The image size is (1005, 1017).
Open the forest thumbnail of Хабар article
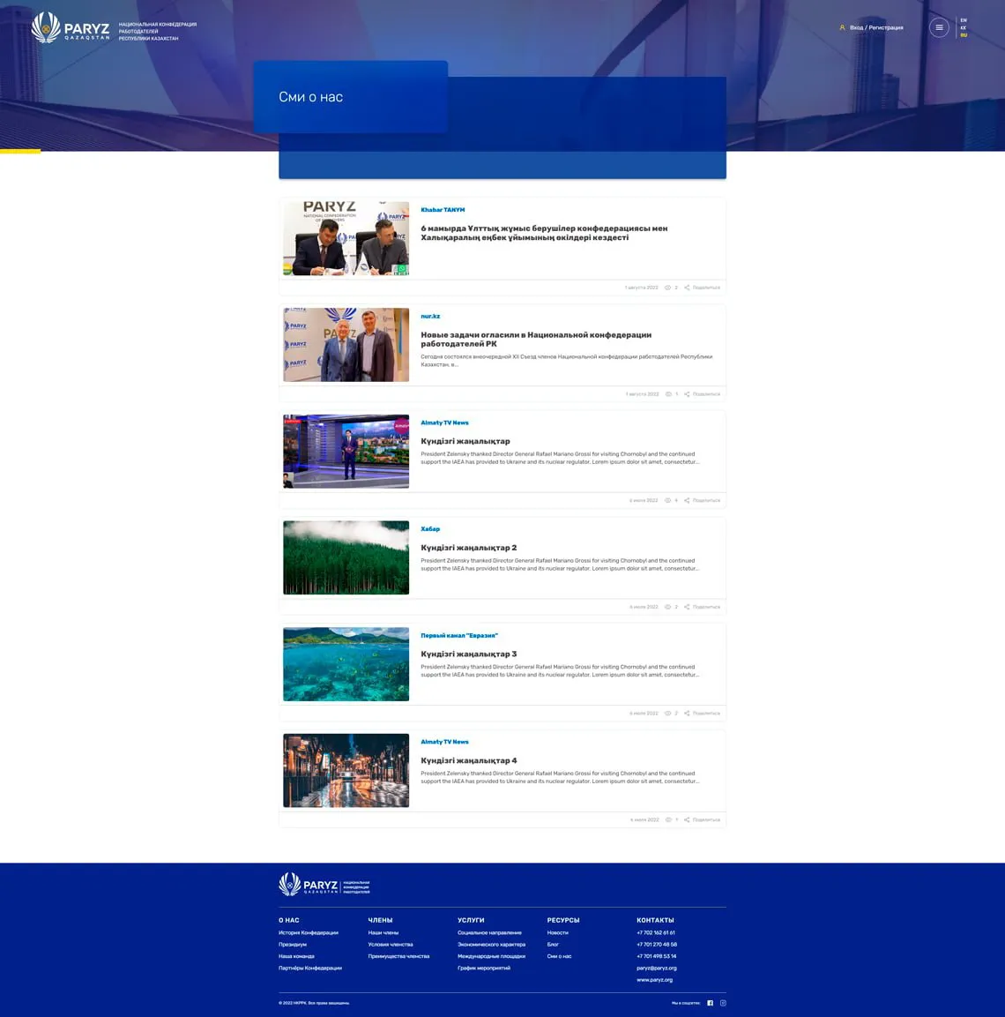coord(346,557)
